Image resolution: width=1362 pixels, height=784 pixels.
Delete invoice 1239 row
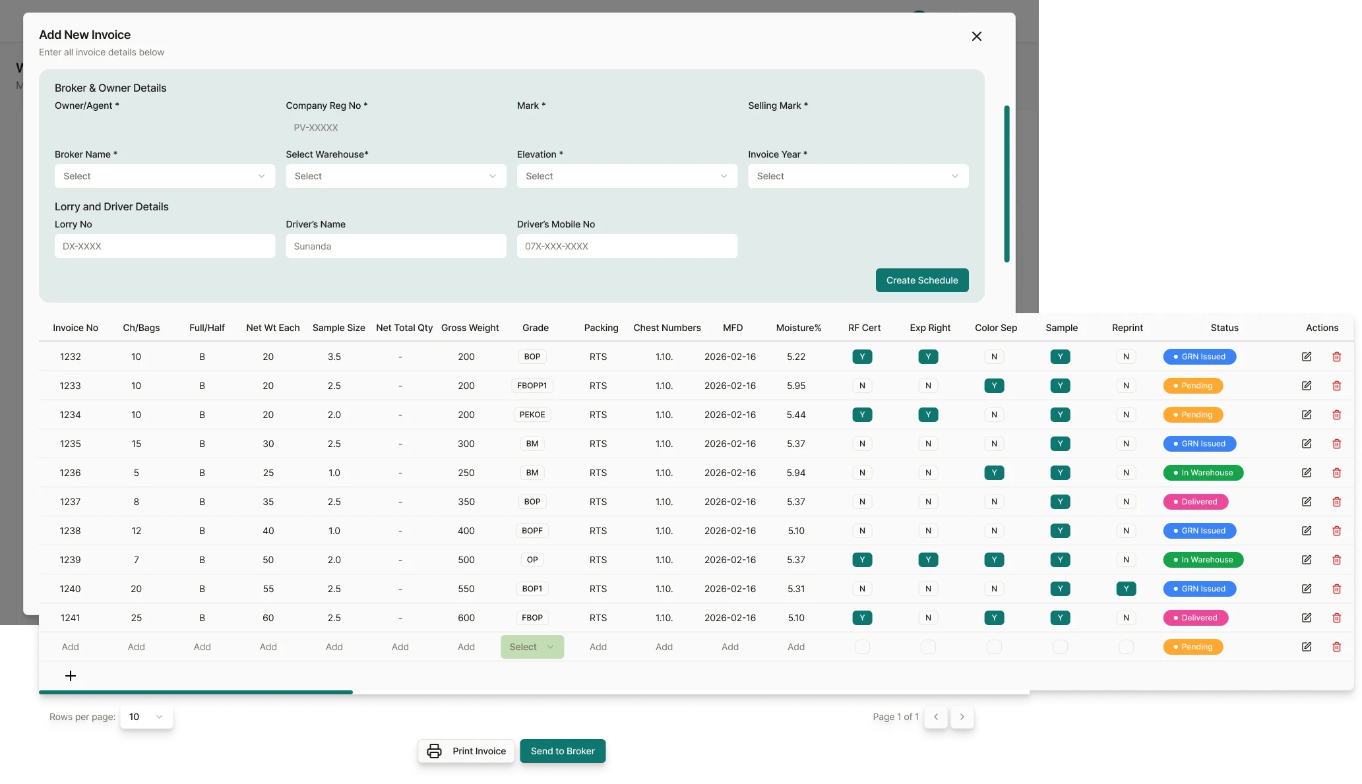1337,560
